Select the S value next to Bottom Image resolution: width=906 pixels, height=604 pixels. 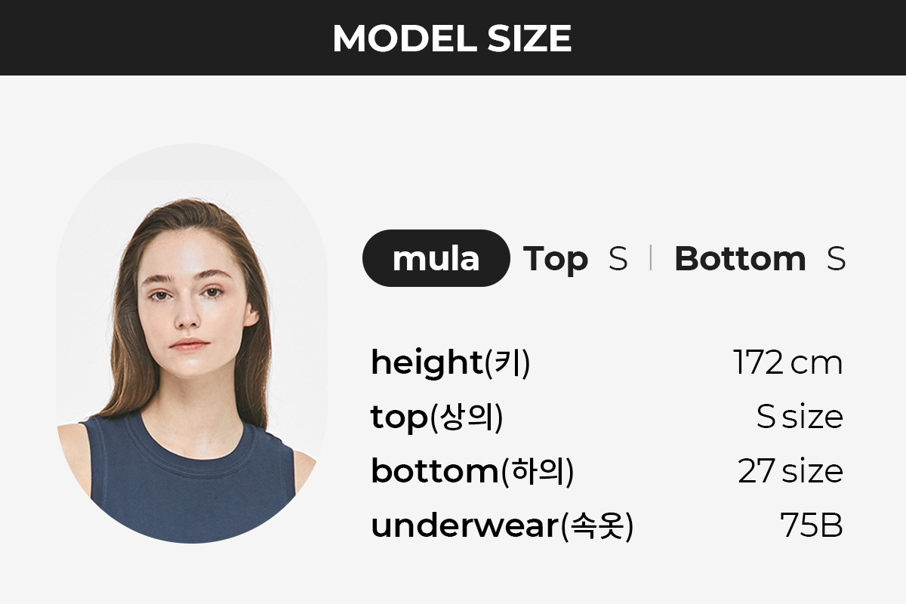tap(836, 259)
